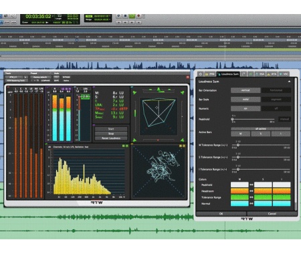
Task: Click Cancel in the RTW options window
Action: (x=272, y=214)
